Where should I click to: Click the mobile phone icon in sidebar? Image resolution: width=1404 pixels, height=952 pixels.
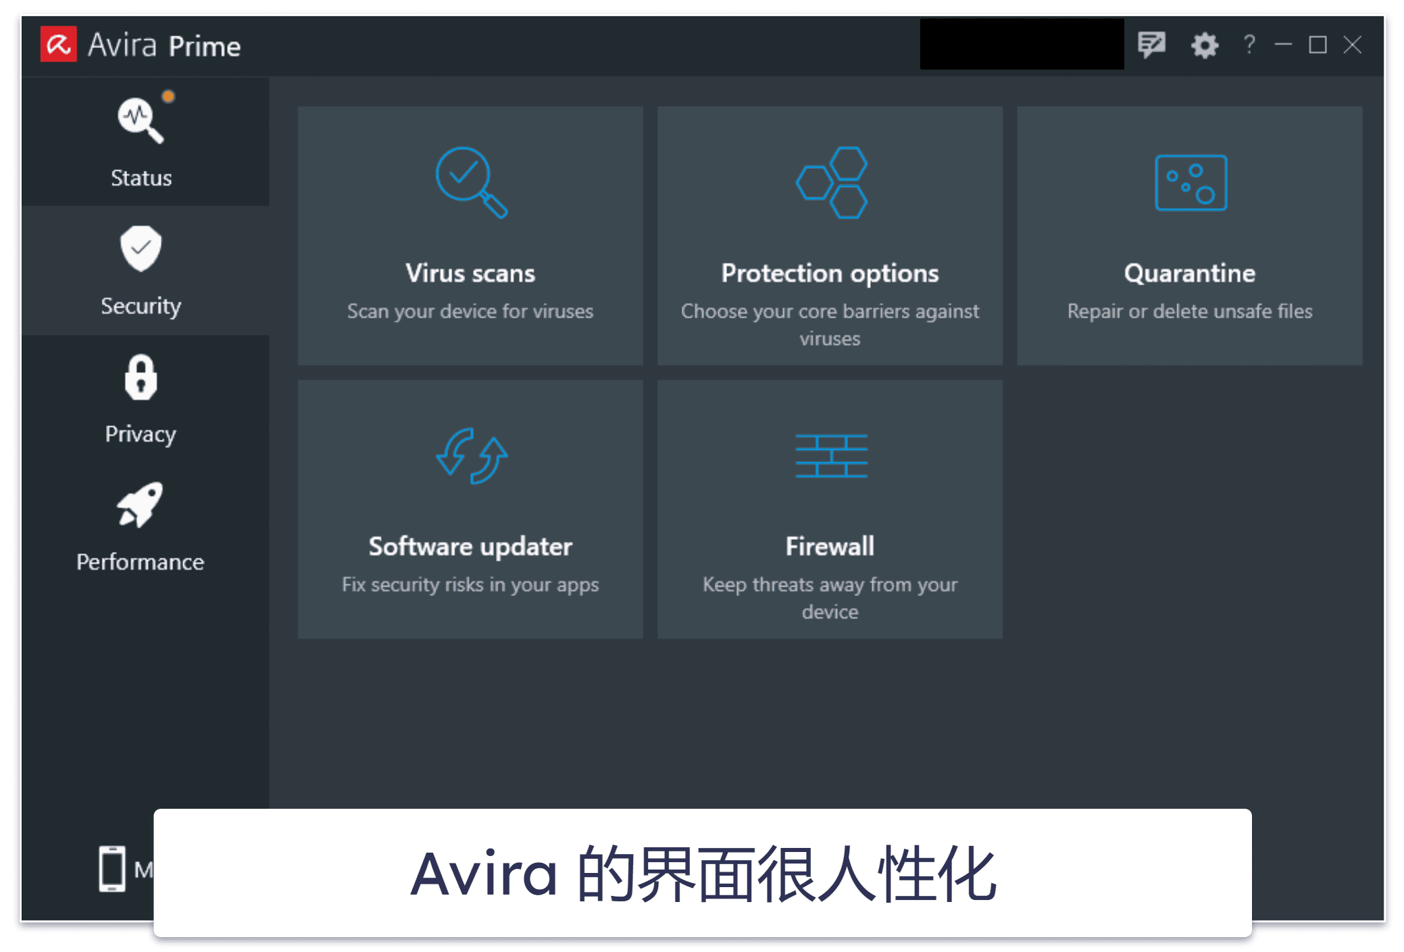(x=112, y=868)
